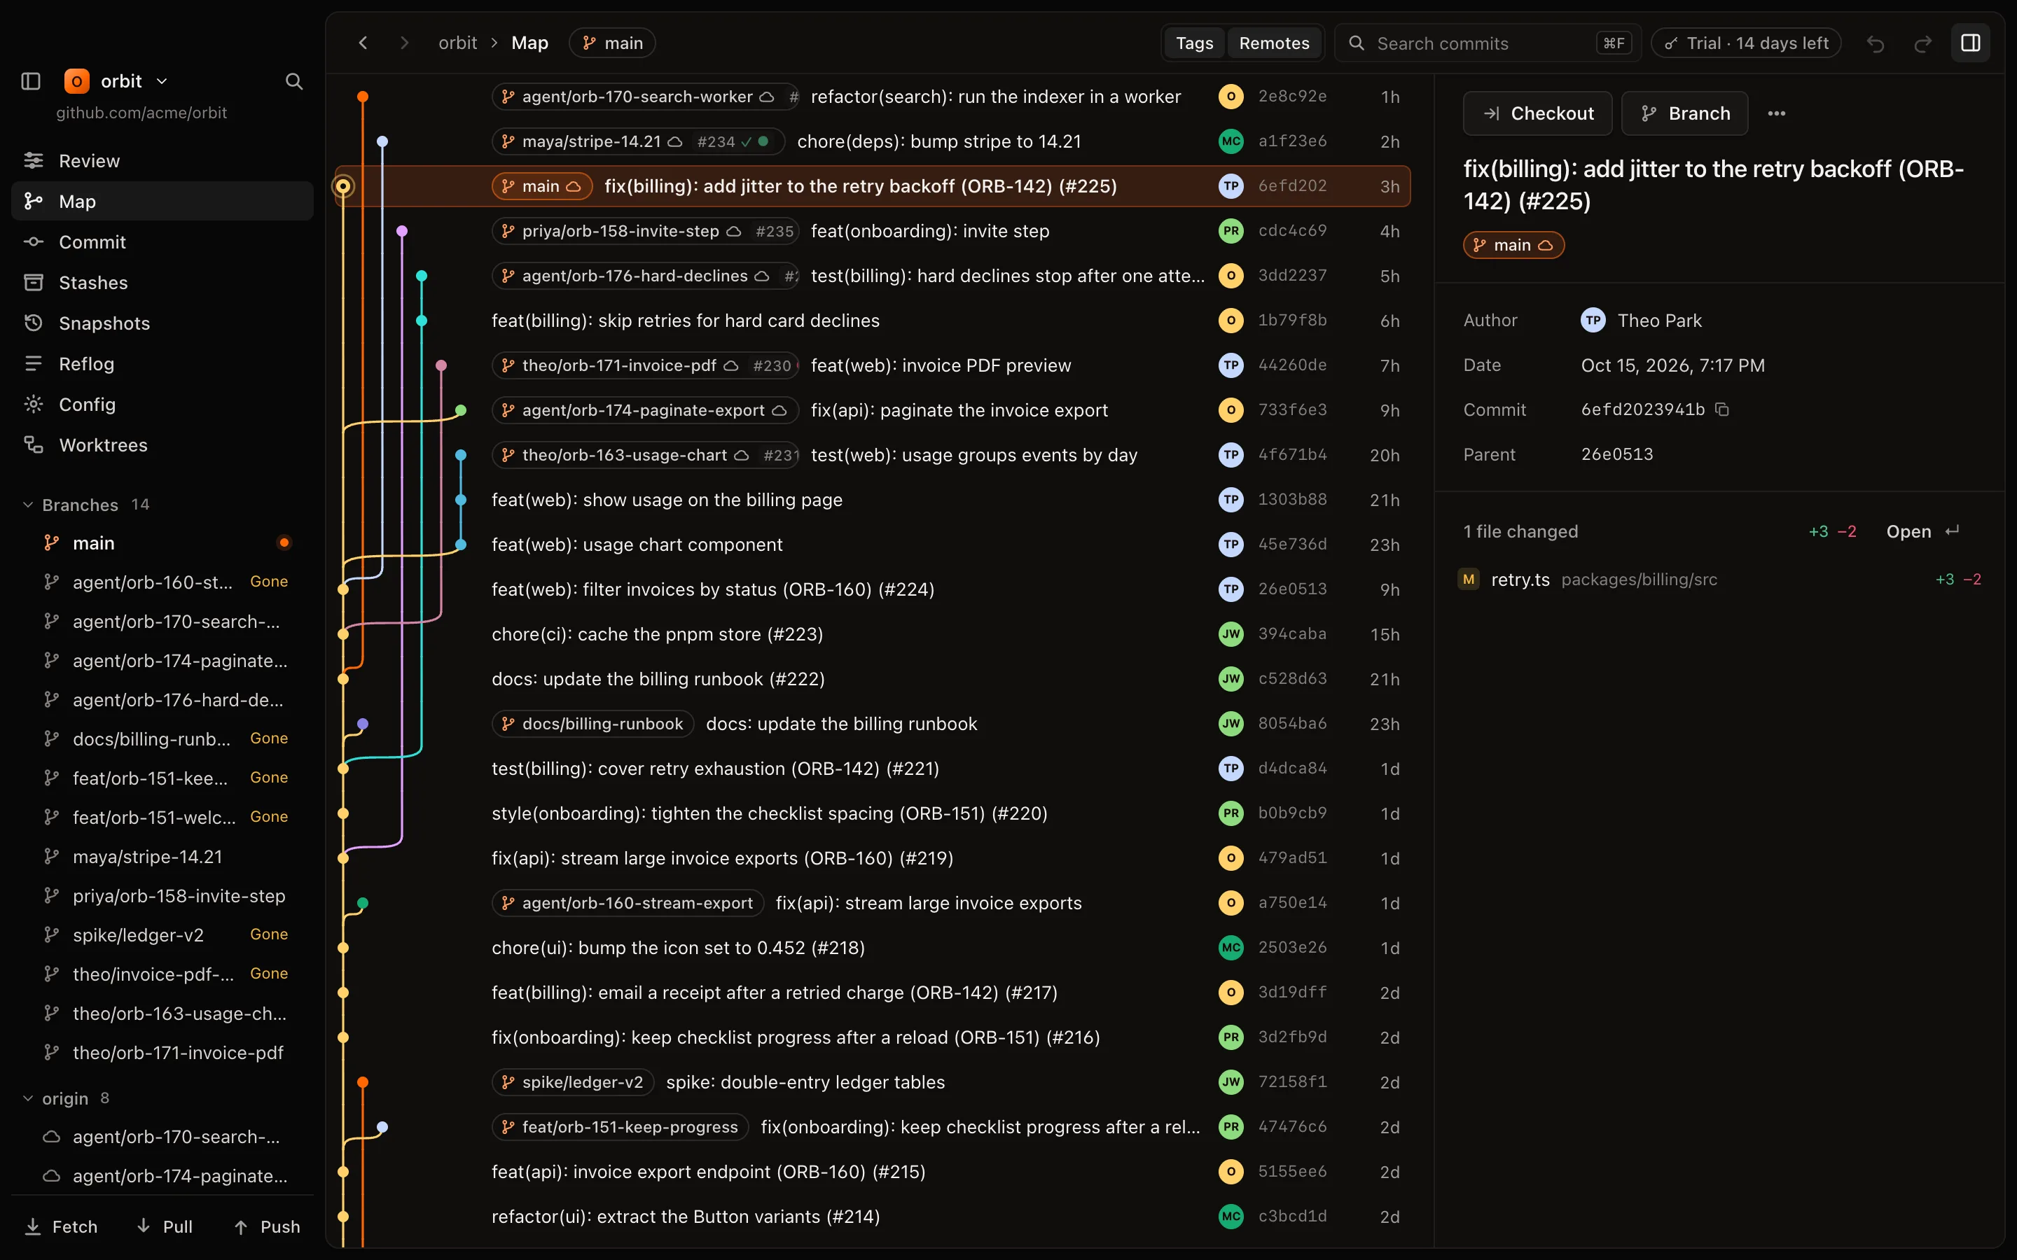Screen dimensions: 2017x1260
Task: Click the Checkout button
Action: [x=1538, y=113]
